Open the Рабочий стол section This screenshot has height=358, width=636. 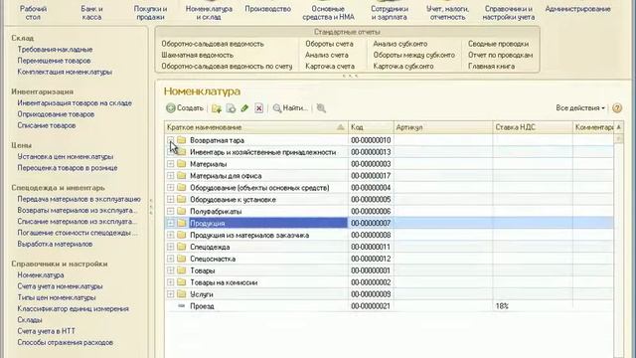pyautogui.click(x=33, y=13)
